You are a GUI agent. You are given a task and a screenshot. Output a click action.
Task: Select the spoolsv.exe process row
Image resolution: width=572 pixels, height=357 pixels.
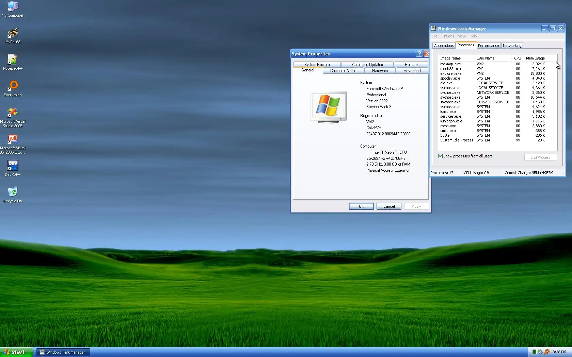[493, 78]
